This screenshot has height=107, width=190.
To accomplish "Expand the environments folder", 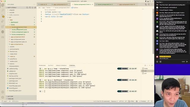I will (14, 49).
